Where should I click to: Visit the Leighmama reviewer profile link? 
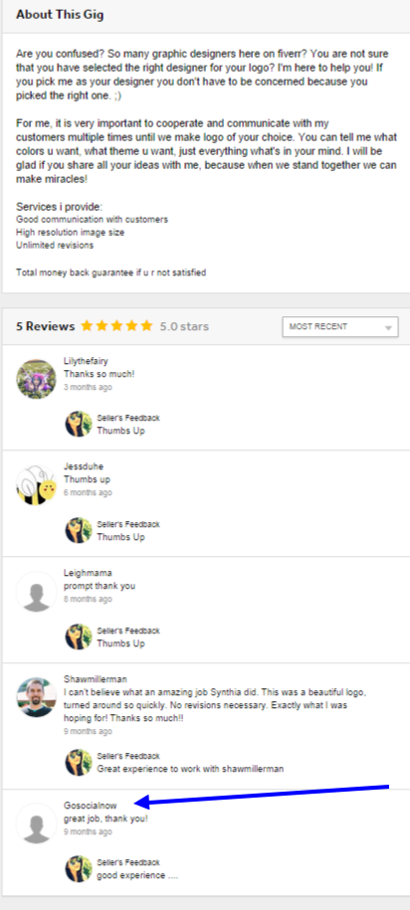(88, 574)
